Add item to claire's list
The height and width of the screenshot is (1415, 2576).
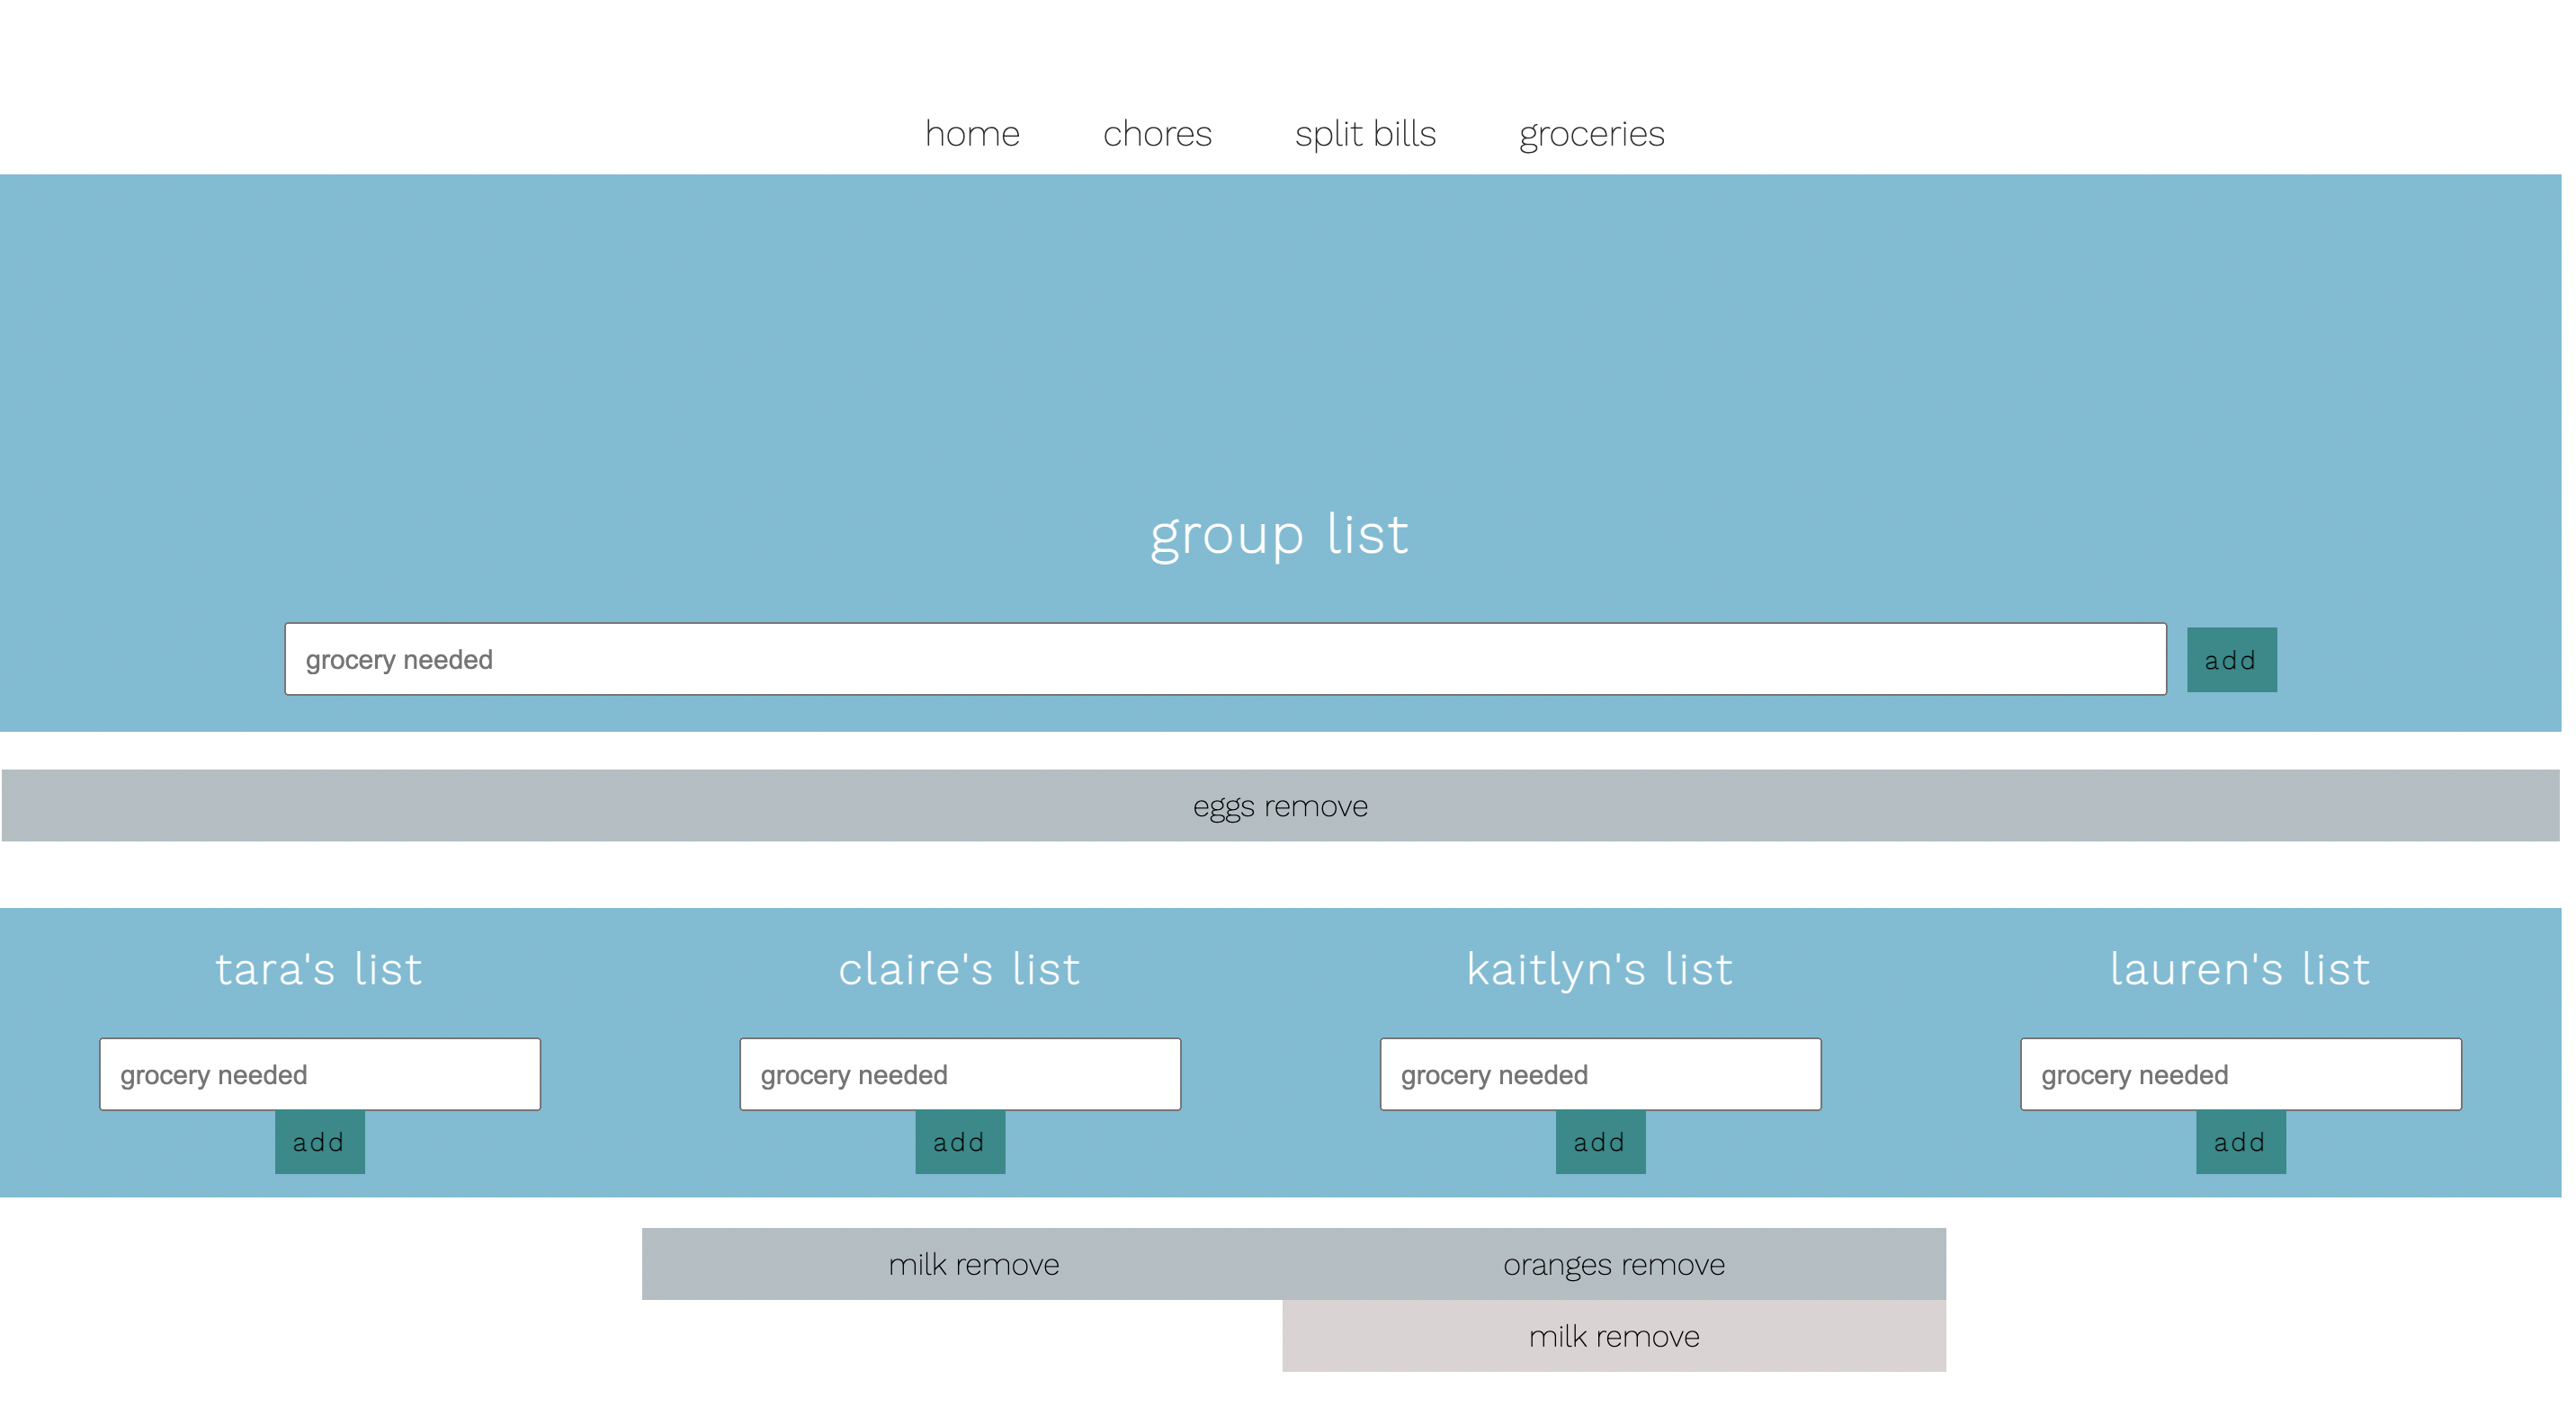pyautogui.click(x=960, y=1143)
